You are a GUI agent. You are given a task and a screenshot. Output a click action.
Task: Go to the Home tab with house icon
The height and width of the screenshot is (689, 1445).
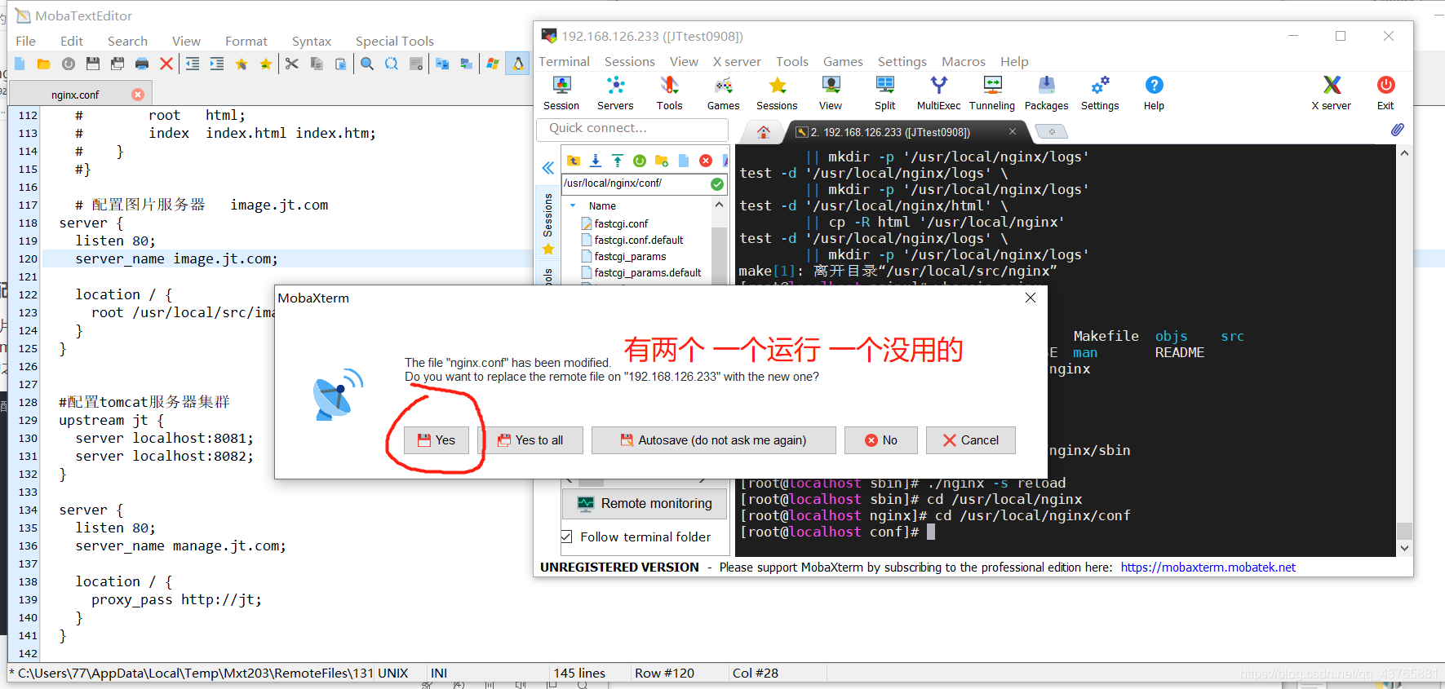[x=764, y=132]
